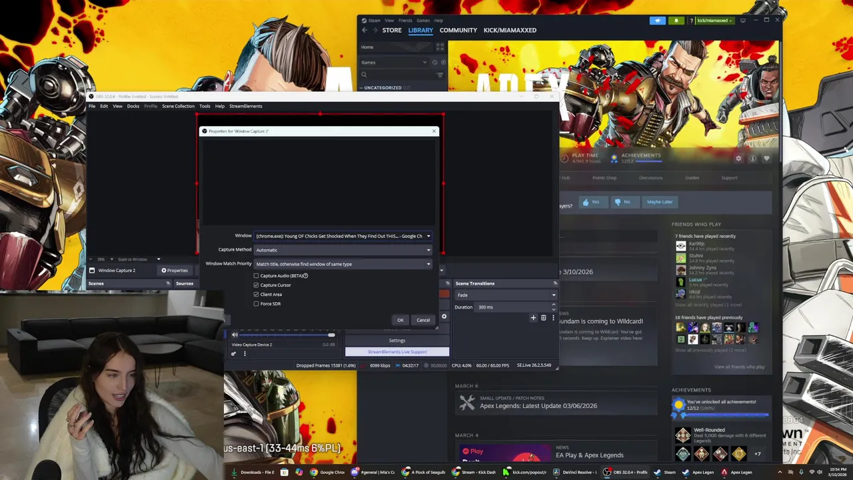This screenshot has width=853, height=480.
Task: Switch to the Steam COMMUNITY tab
Action: pos(458,30)
